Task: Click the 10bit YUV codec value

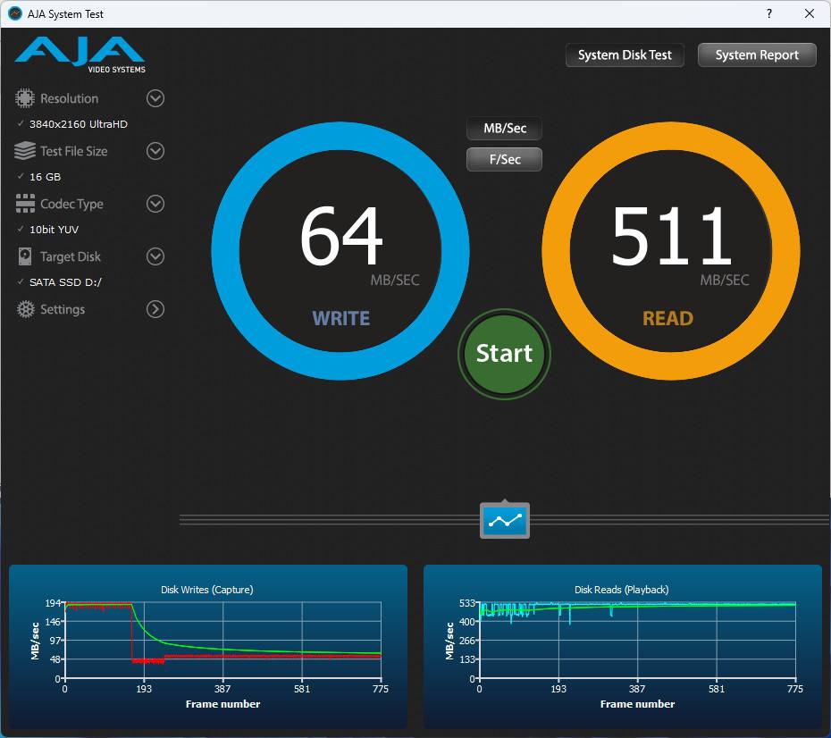Action: [54, 230]
